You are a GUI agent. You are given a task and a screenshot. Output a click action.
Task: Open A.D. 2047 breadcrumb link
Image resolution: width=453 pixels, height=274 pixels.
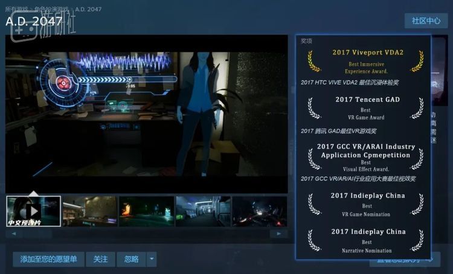(88, 9)
